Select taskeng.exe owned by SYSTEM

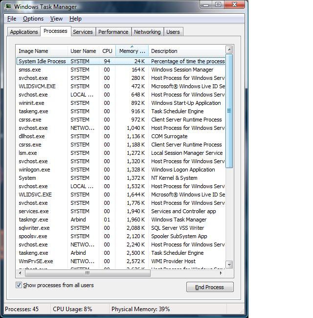pyautogui.click(x=121, y=111)
